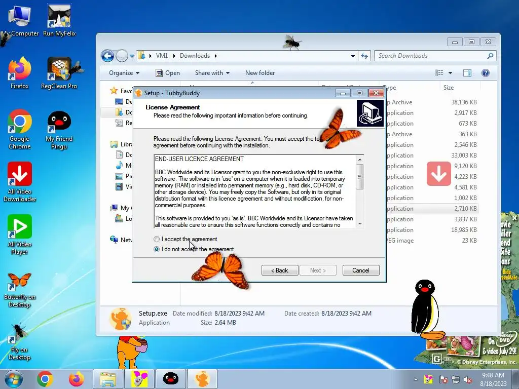Open the recent pages dropdown beside forward arrow
This screenshot has height=389, width=519.
pyautogui.click(x=132, y=56)
